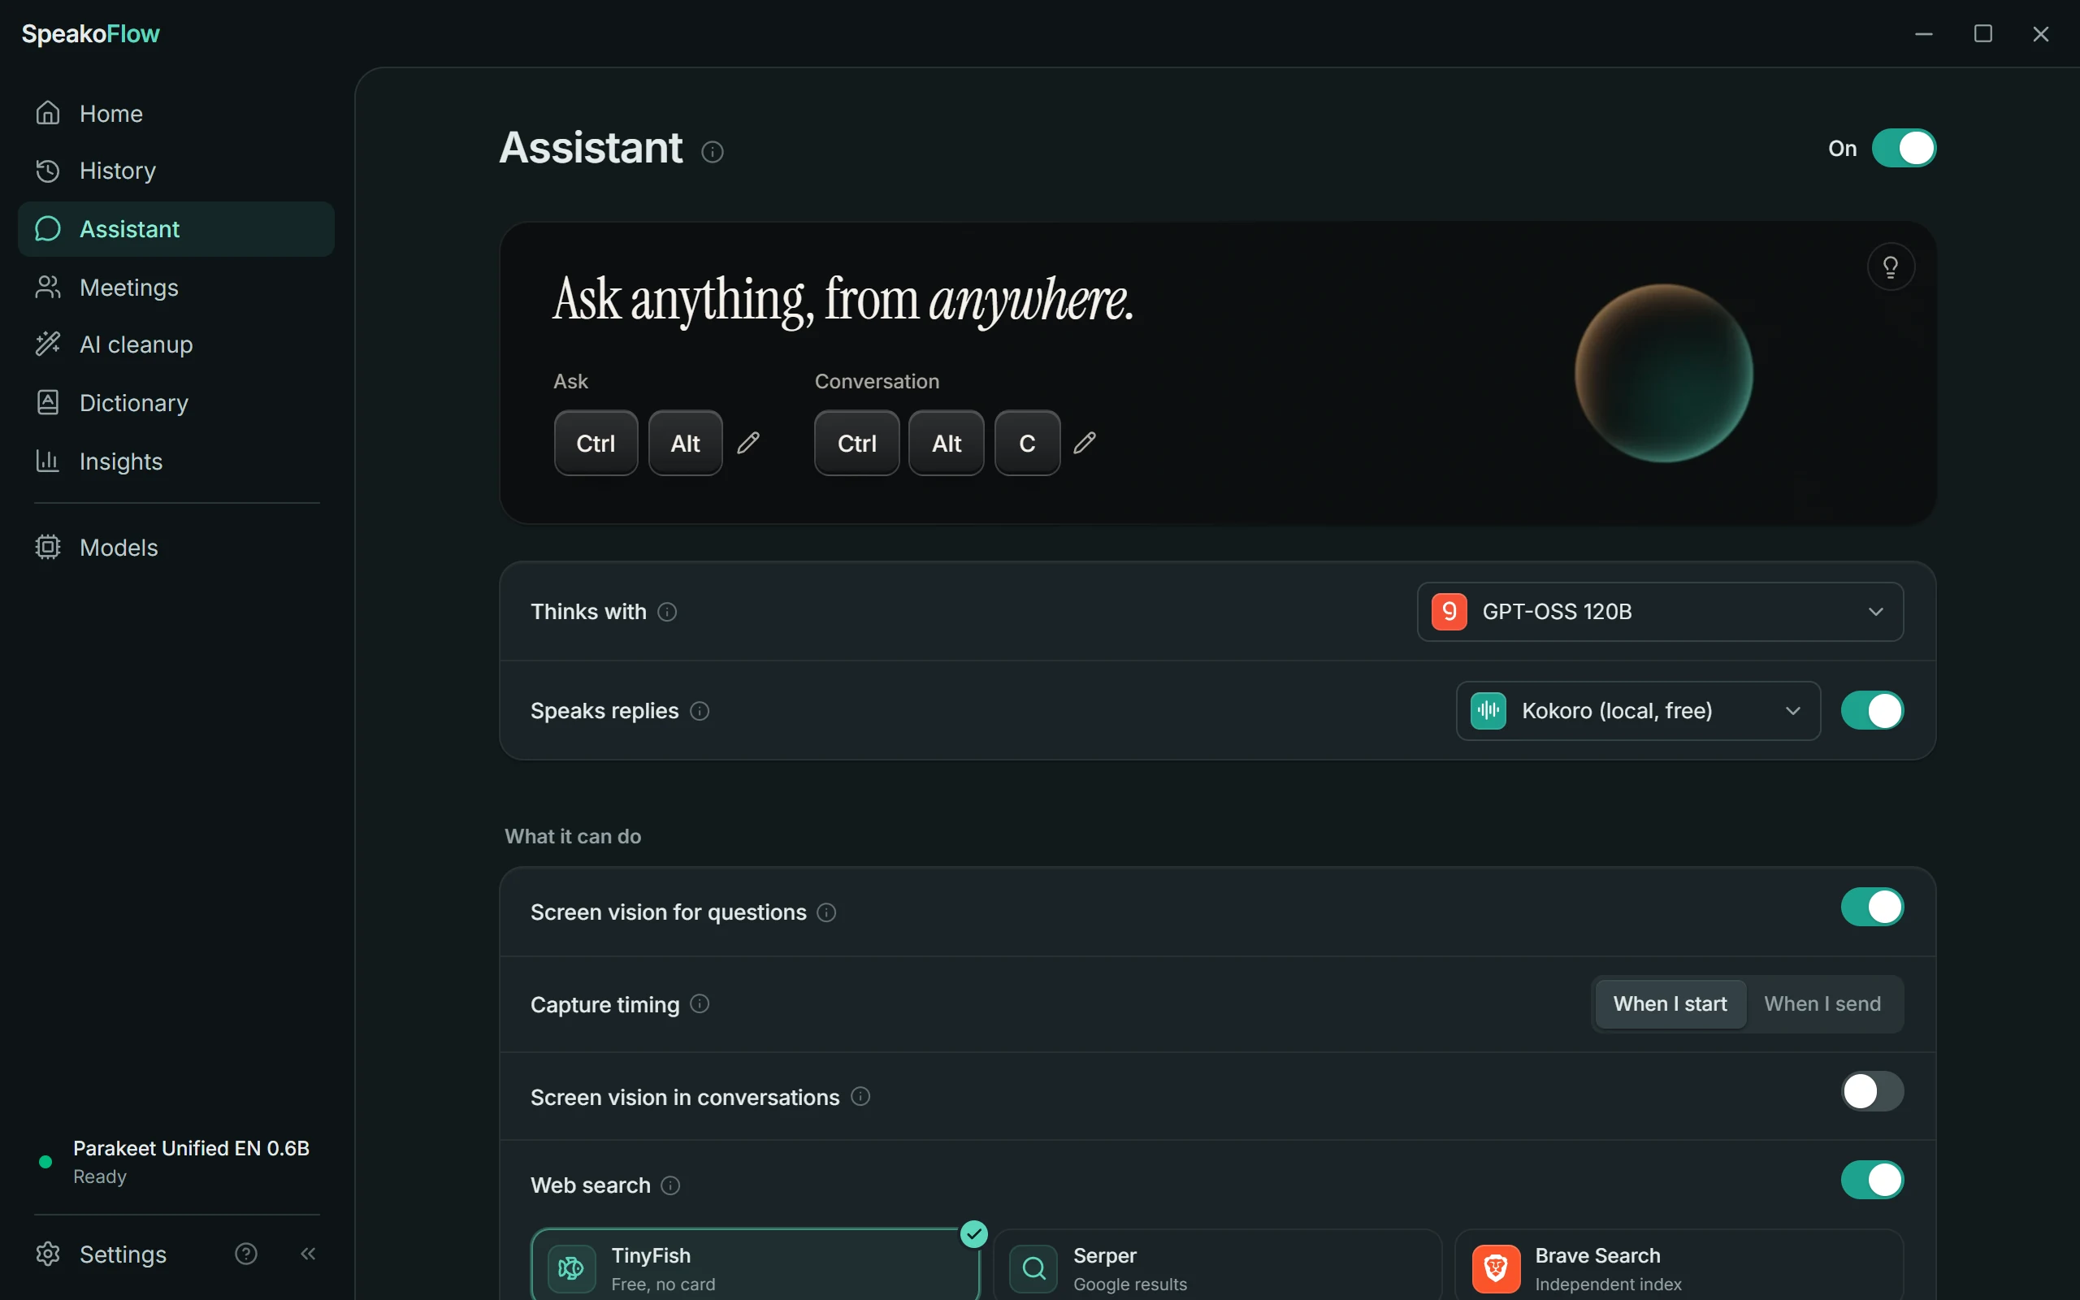This screenshot has width=2080, height=1300.
Task: Select When I send capture timing
Action: 1822,1003
